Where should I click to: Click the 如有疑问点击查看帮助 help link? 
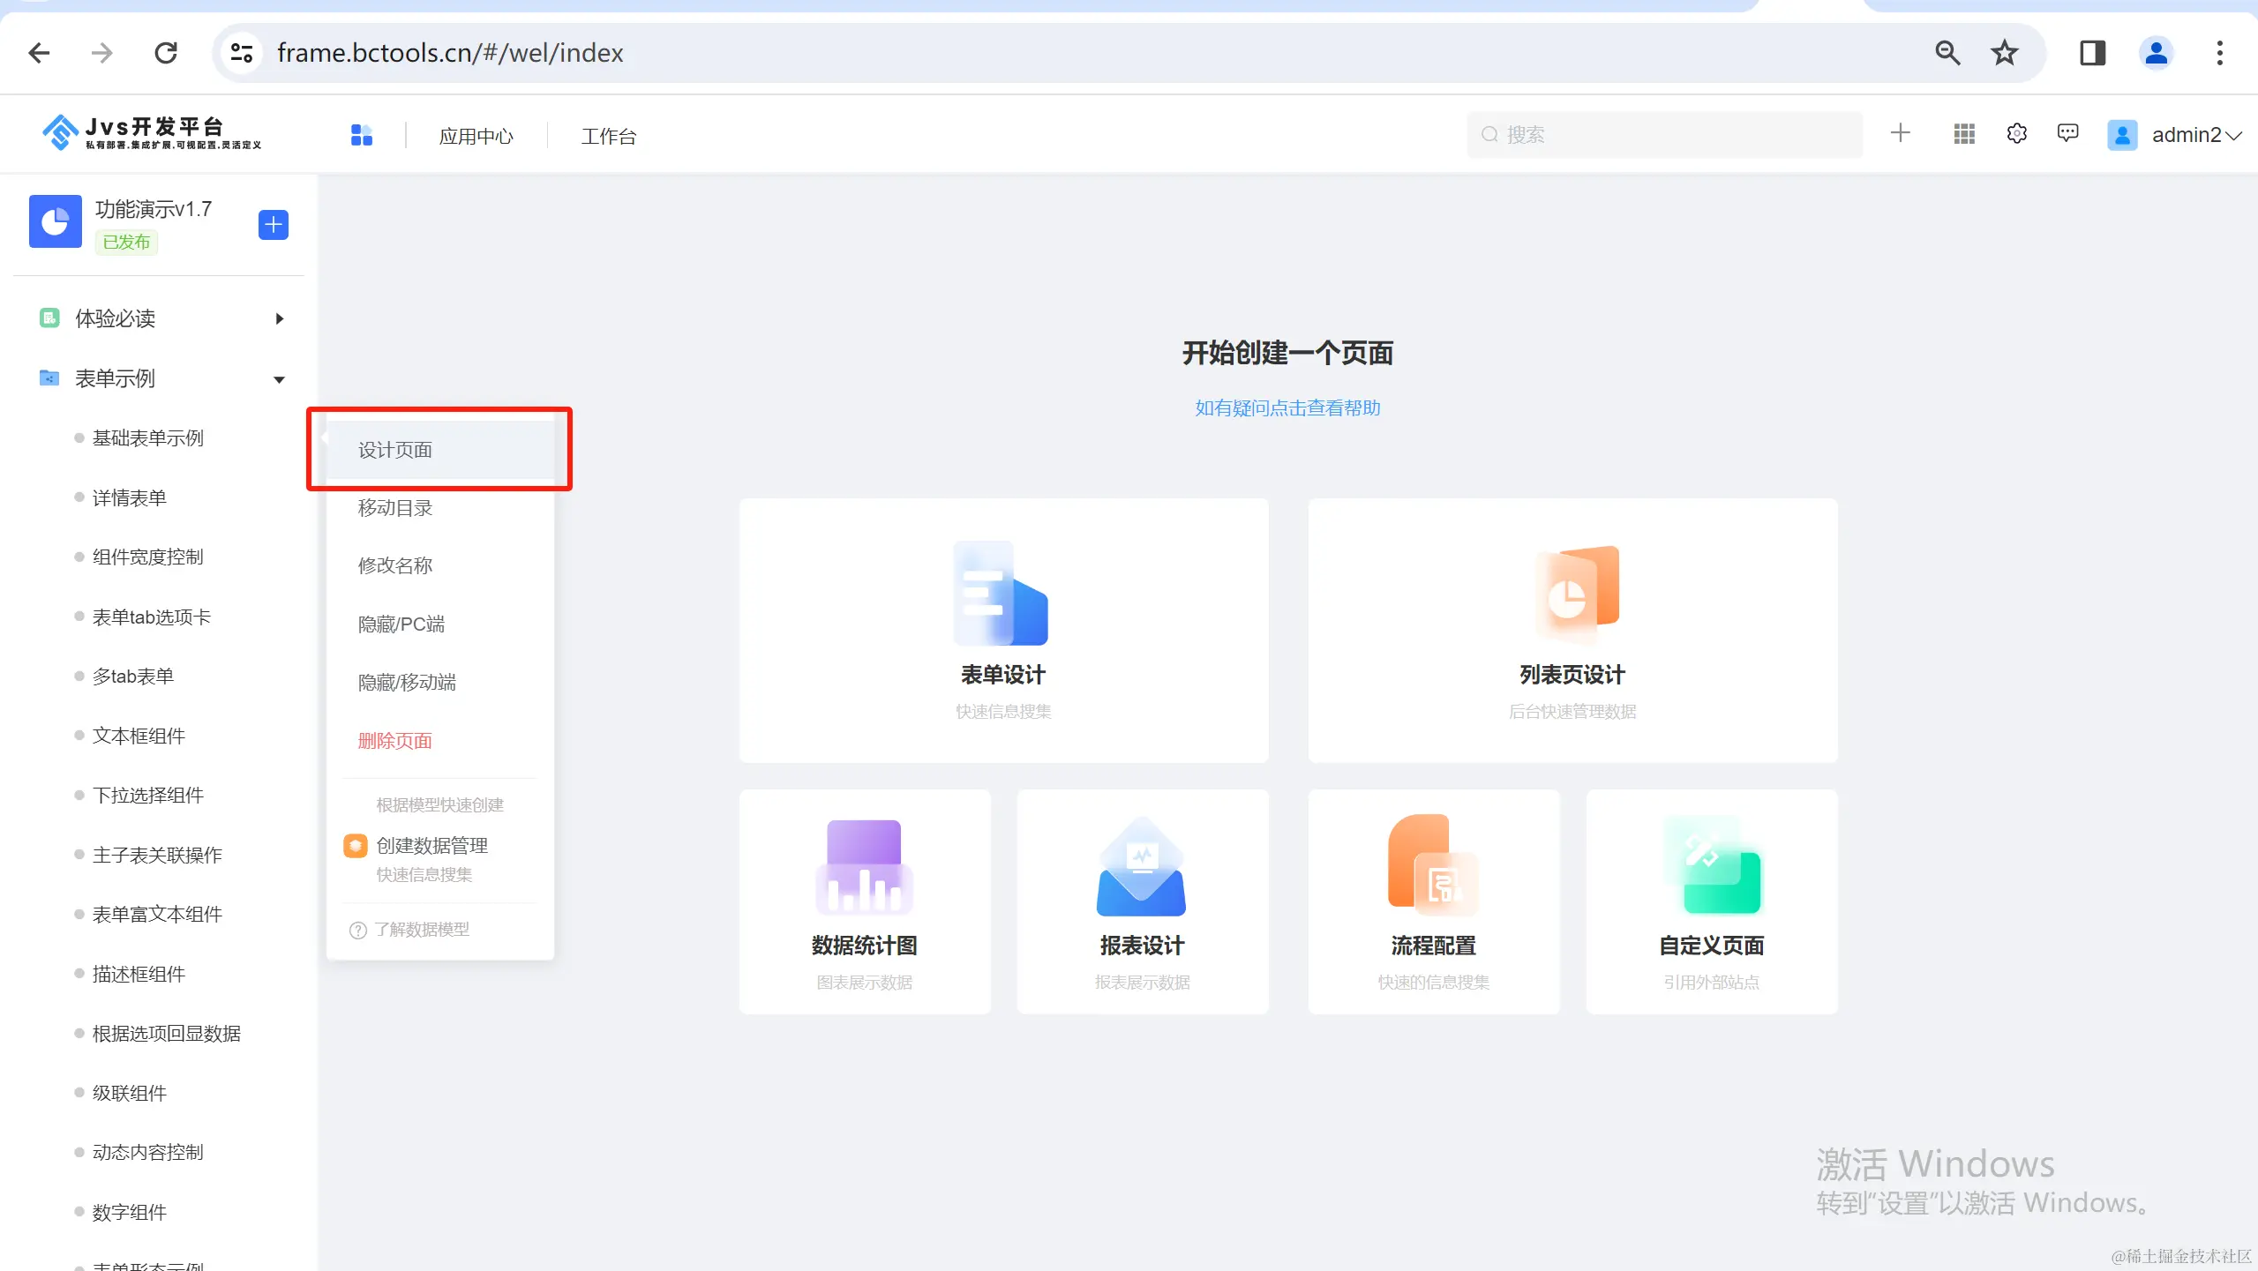tap(1287, 407)
